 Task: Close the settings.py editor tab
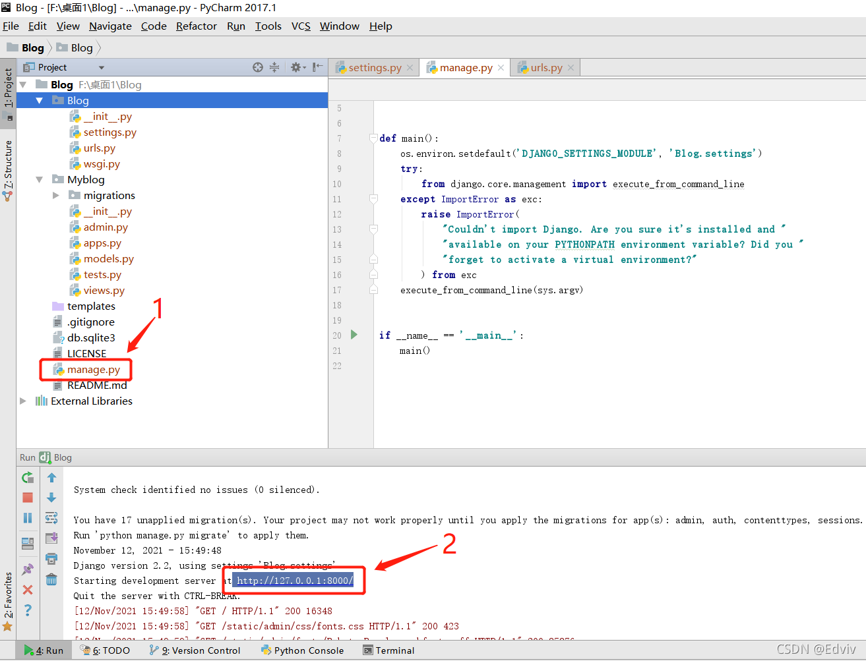click(x=410, y=68)
